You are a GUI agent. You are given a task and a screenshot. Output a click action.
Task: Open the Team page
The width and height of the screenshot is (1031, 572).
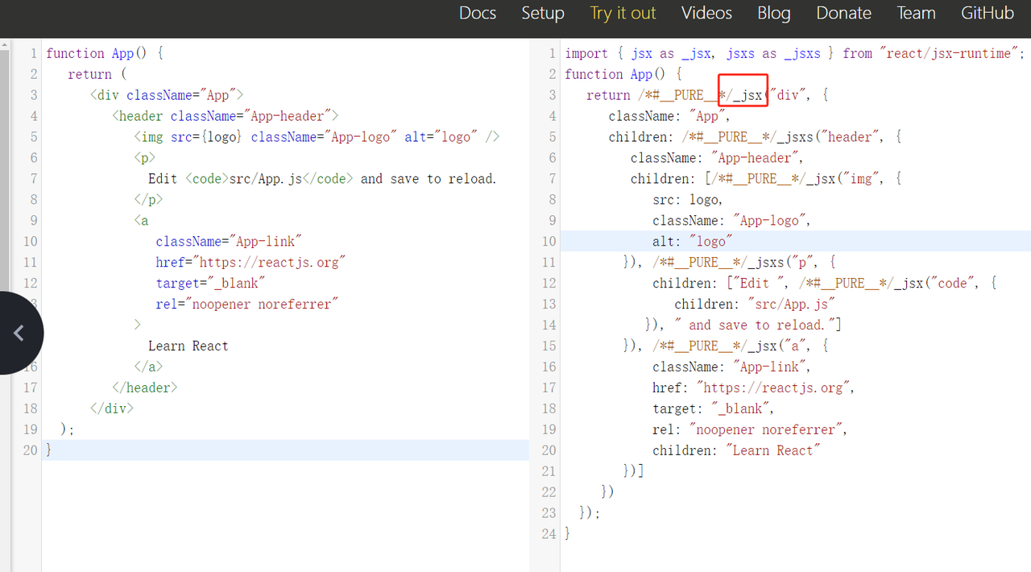917,13
